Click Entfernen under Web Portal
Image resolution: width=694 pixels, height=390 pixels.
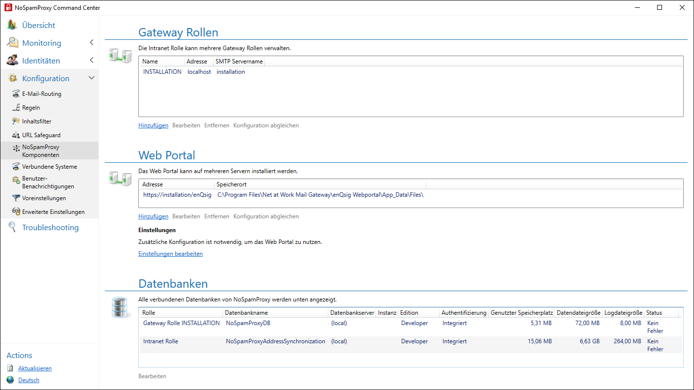point(217,216)
